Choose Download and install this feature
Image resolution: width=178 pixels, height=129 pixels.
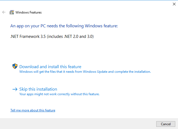point(50,67)
